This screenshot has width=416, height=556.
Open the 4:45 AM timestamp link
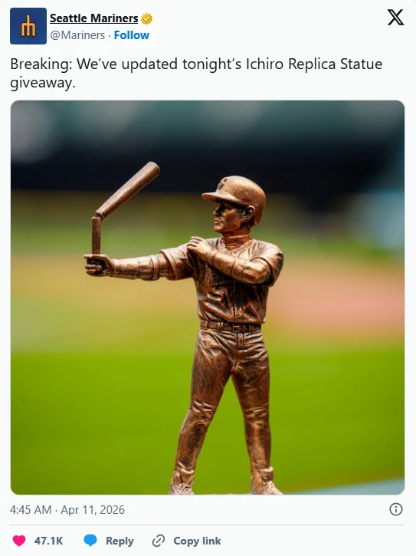pyautogui.click(x=31, y=509)
